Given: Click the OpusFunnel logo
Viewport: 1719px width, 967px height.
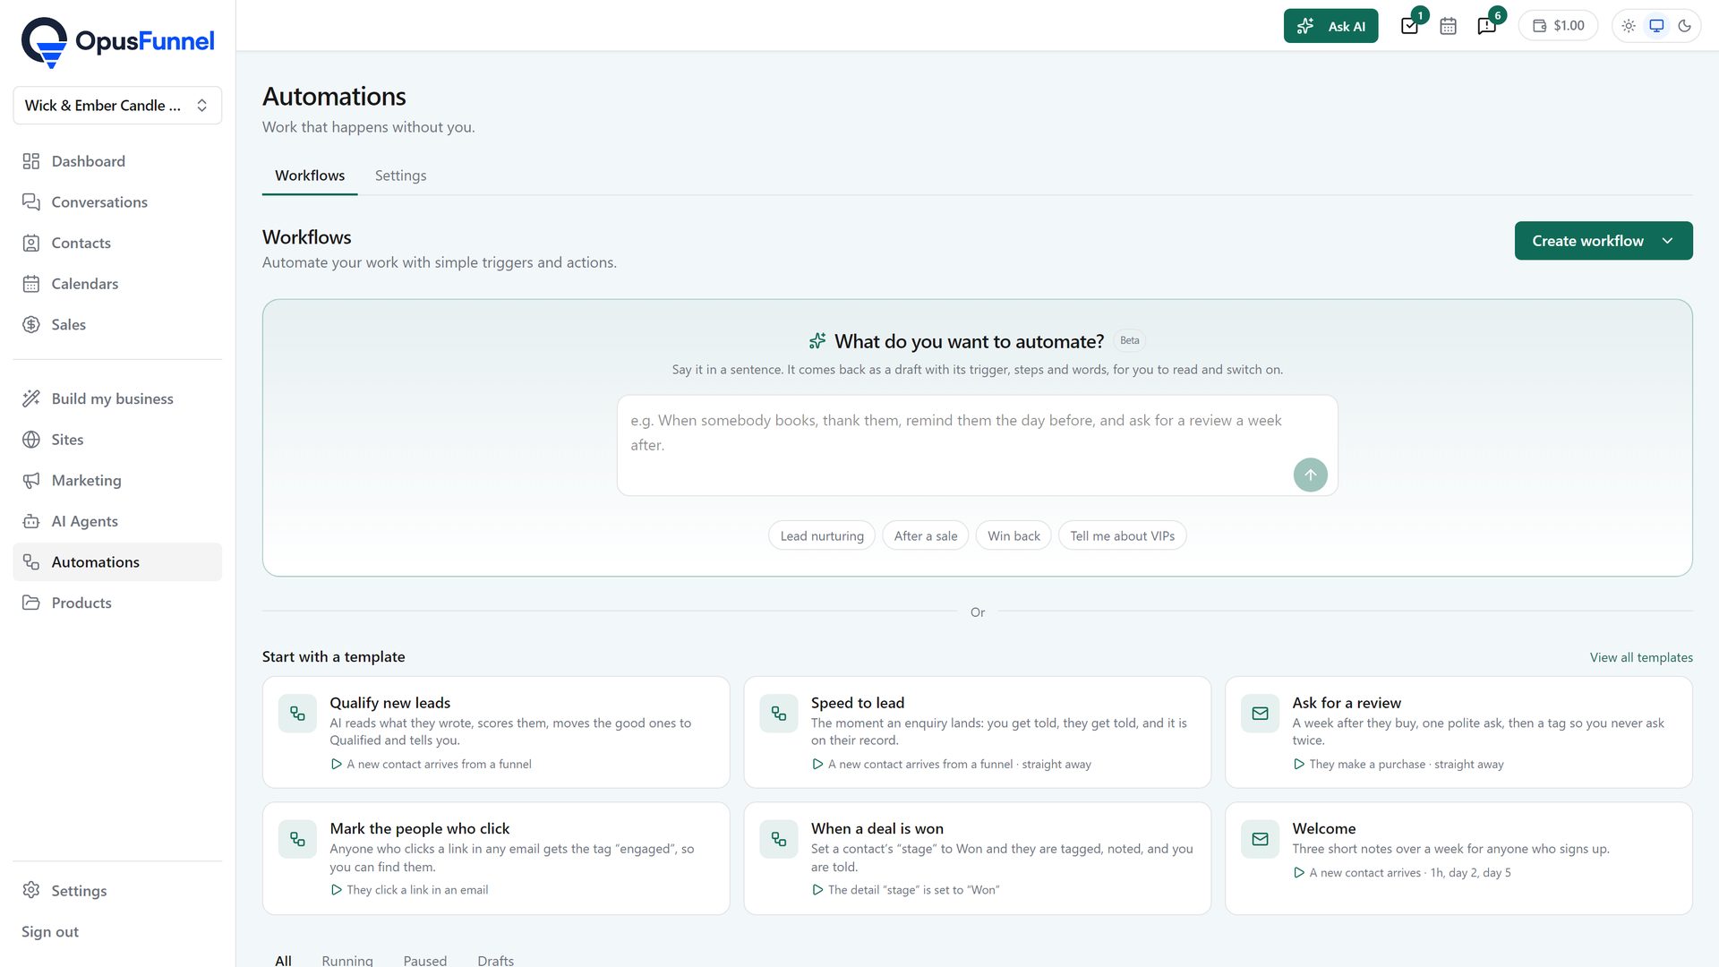Looking at the screenshot, I should point(117,42).
